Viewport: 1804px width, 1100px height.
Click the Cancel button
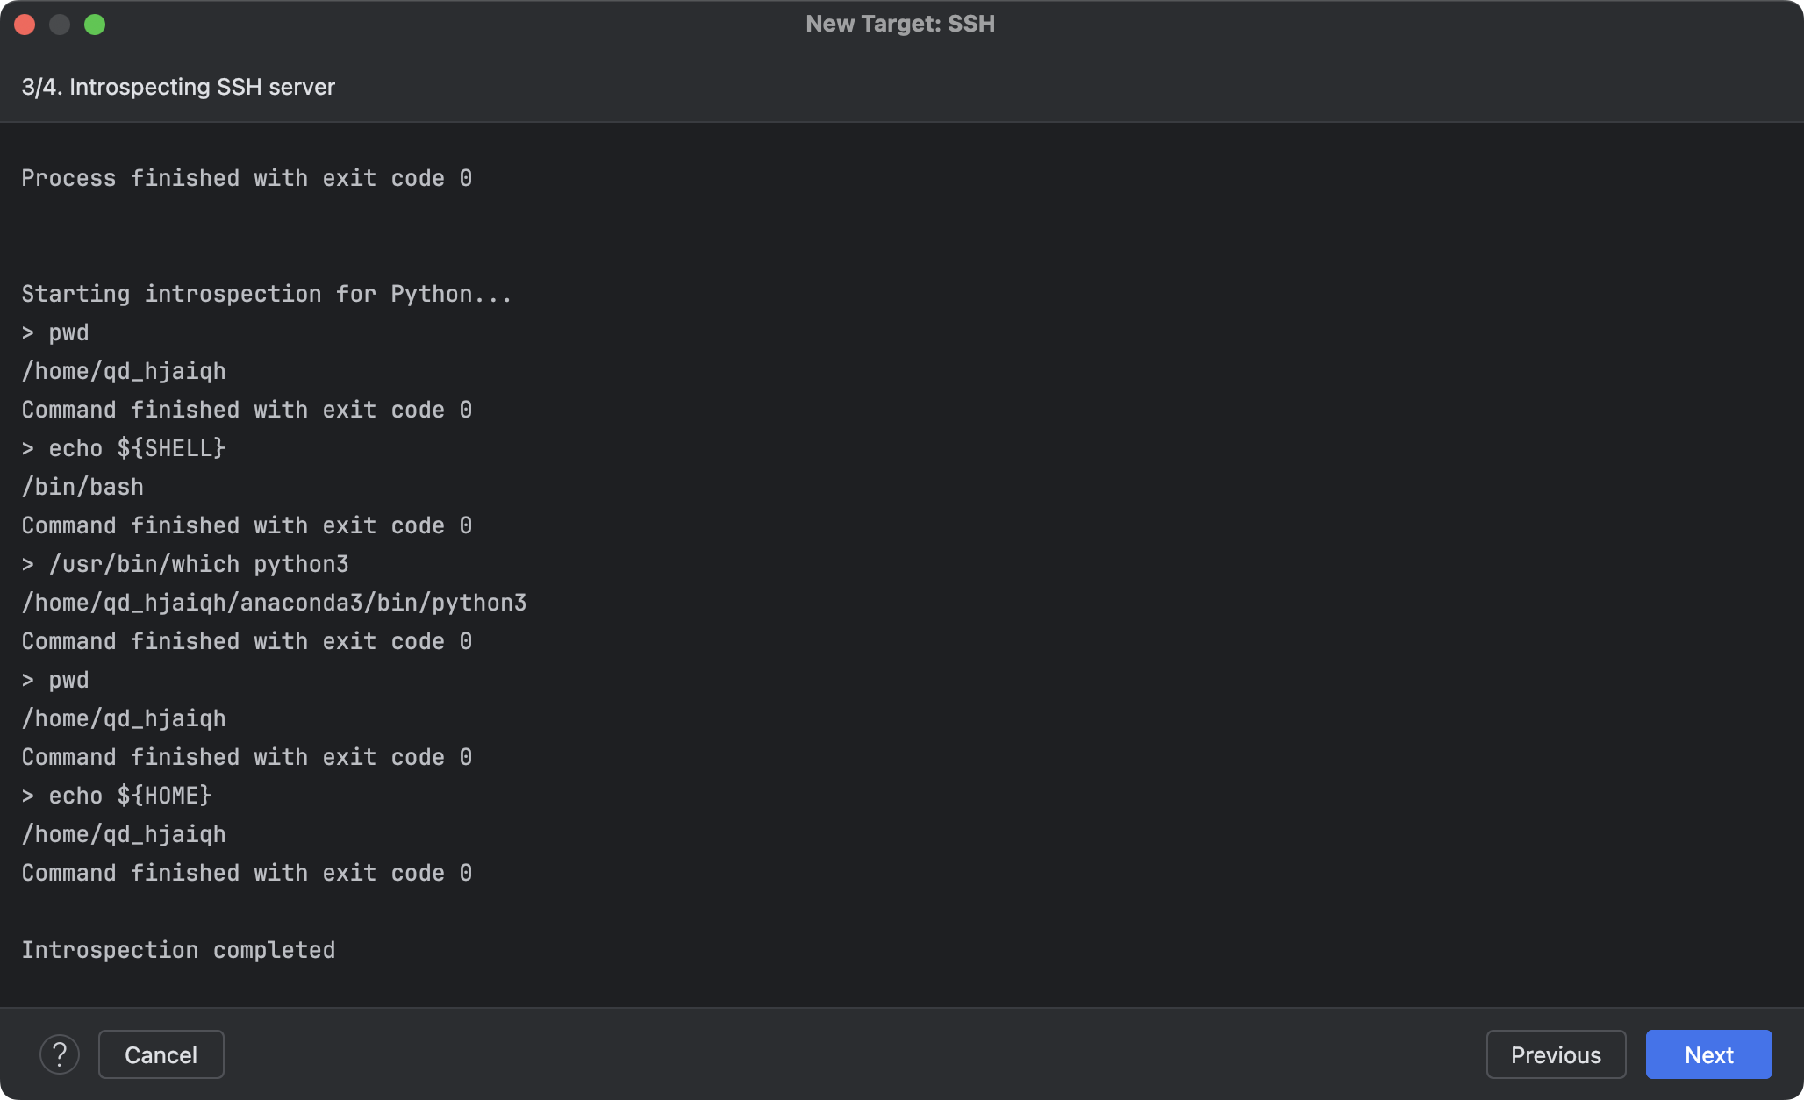161,1054
